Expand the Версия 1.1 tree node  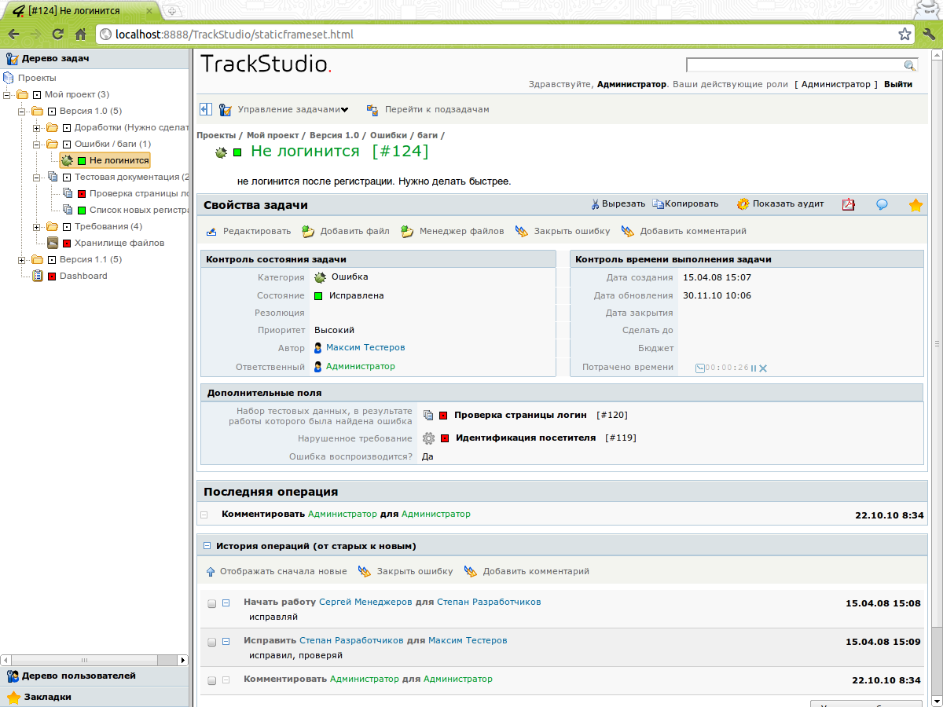click(x=22, y=259)
